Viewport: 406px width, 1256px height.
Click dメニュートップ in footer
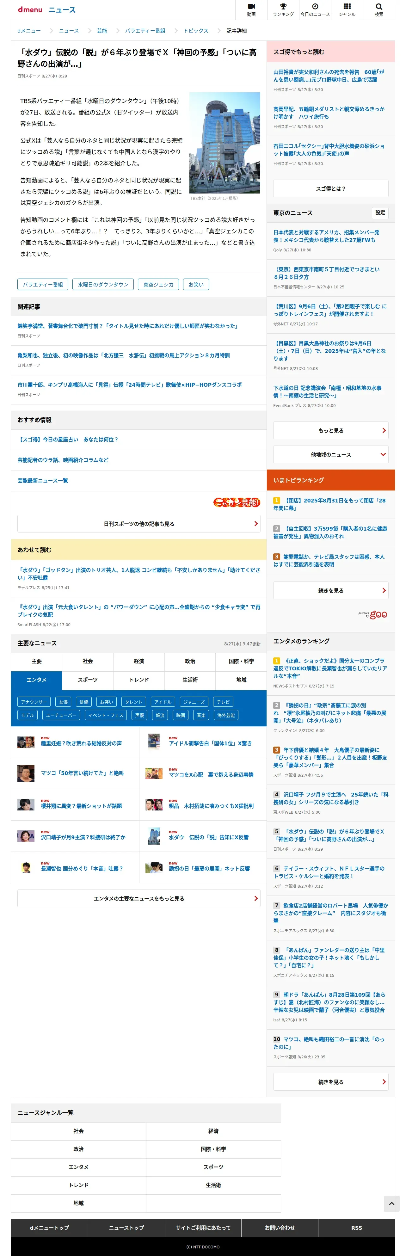(49, 1228)
